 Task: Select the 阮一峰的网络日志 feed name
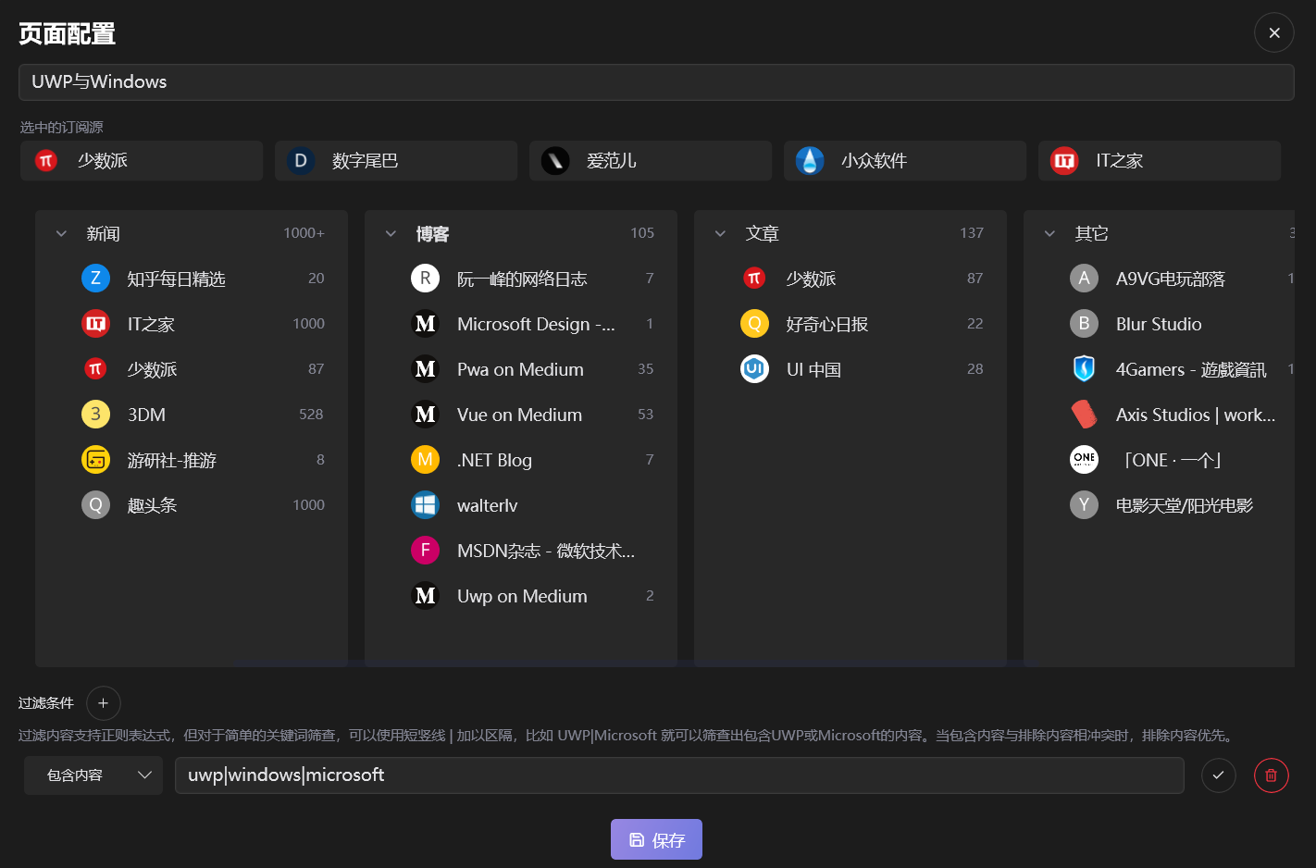(x=522, y=279)
